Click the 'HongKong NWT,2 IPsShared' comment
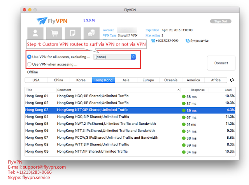Screen dimensions: 249x185 pos(106,124)
